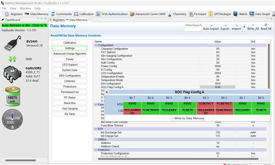Click the vertical scrollbar of the data table
275x165 pixels.
tap(269, 66)
